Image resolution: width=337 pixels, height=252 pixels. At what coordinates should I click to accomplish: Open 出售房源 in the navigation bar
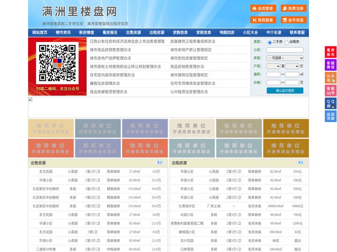click(x=133, y=33)
